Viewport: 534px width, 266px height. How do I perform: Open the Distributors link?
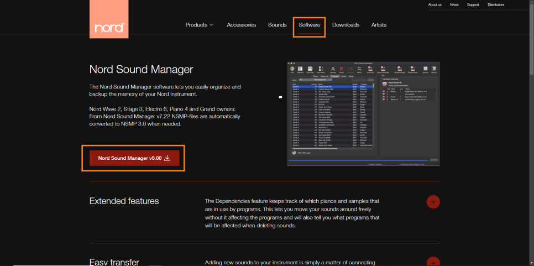coord(496,5)
